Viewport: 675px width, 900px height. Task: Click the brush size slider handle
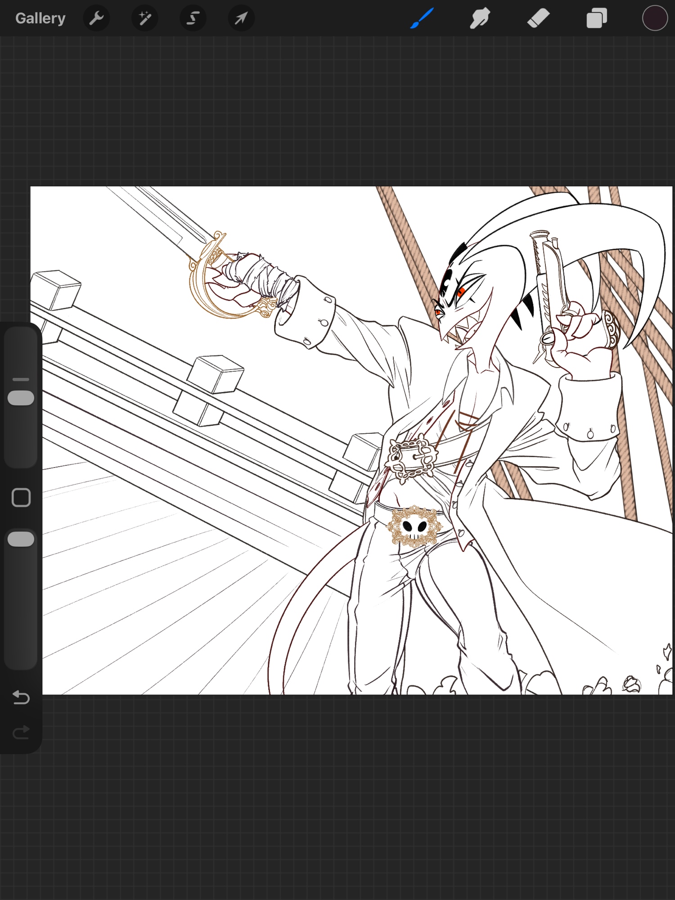(x=21, y=398)
